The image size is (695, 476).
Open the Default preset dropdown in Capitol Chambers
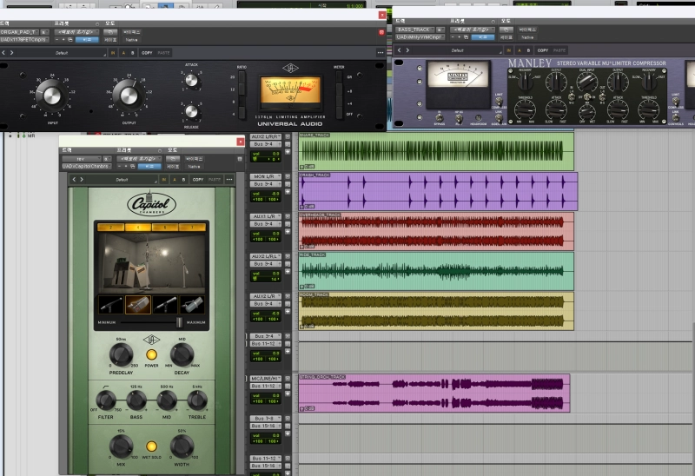(122, 180)
